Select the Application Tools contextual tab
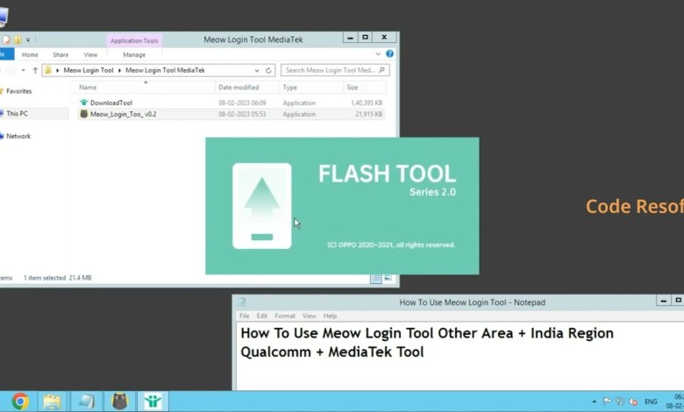 pos(134,40)
